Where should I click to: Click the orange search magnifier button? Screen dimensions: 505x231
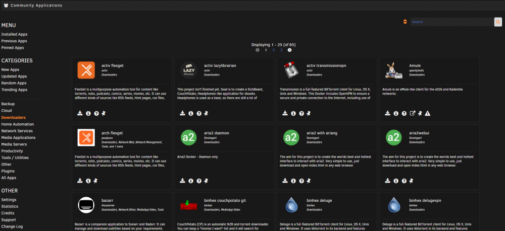(498, 22)
